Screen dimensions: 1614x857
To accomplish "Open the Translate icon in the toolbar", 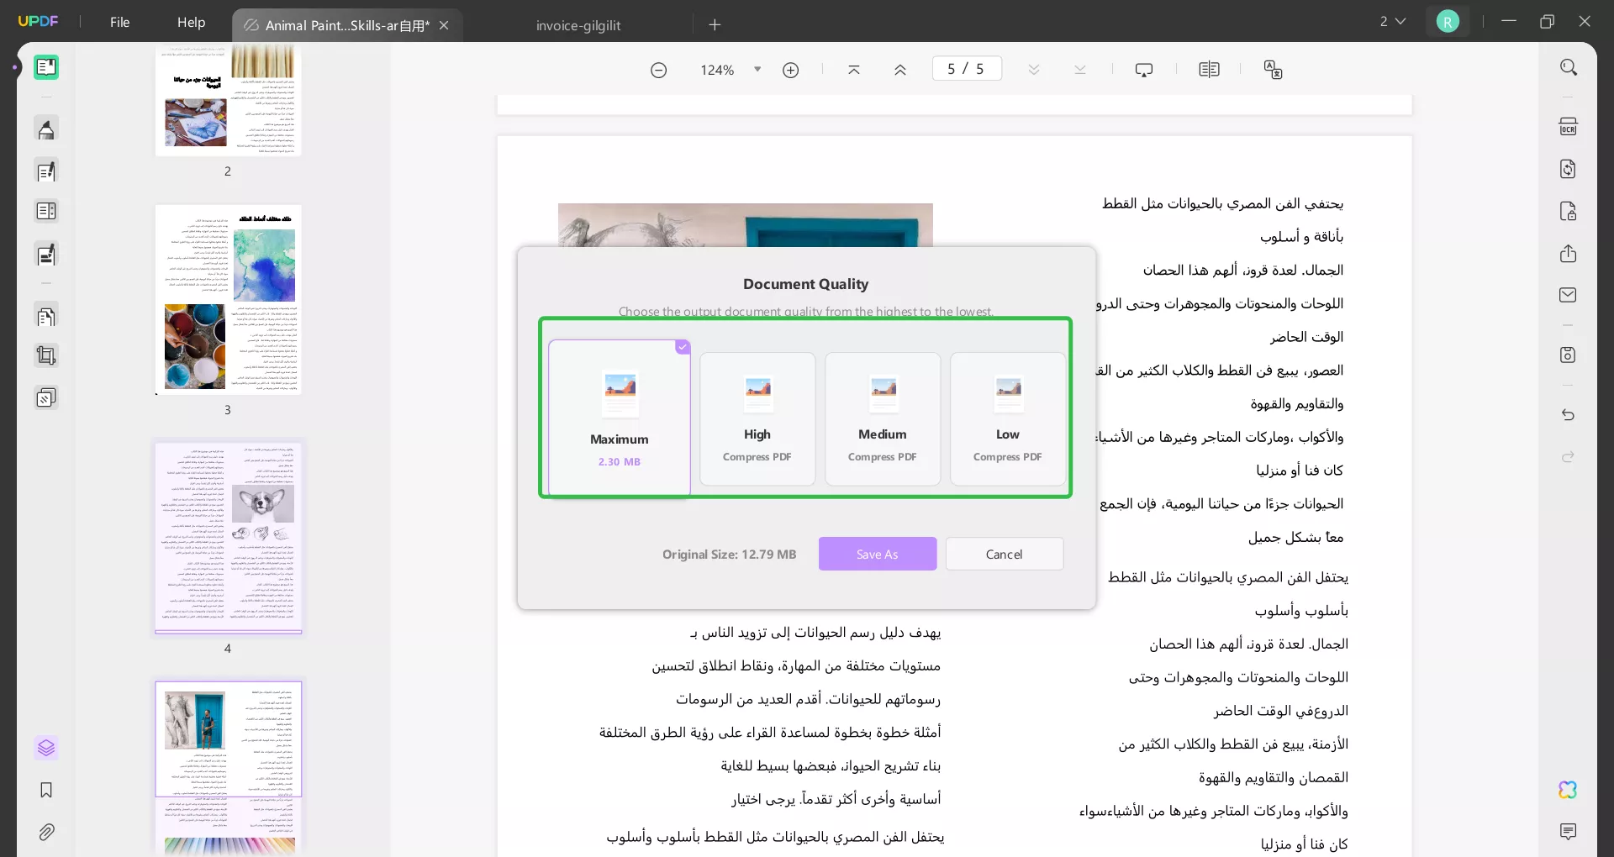I will [x=1273, y=70].
